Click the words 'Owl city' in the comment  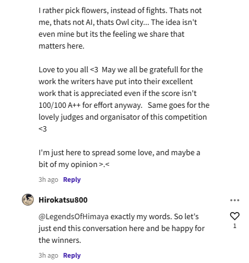tap(130, 23)
